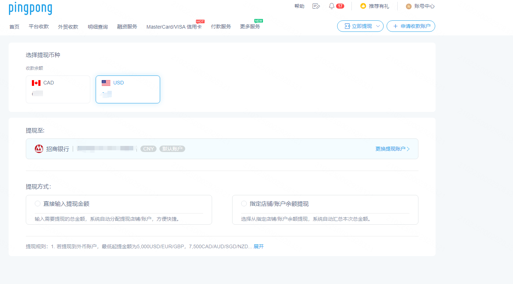This screenshot has width=513, height=284.
Task: Click the thumbs-up referral reward icon
Action: pyautogui.click(x=363, y=6)
